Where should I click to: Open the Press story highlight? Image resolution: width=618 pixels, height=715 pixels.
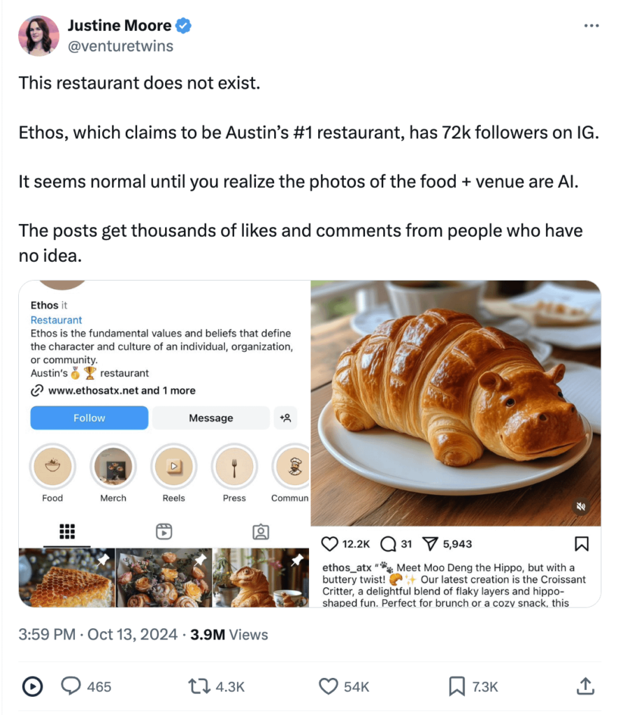[x=234, y=468]
